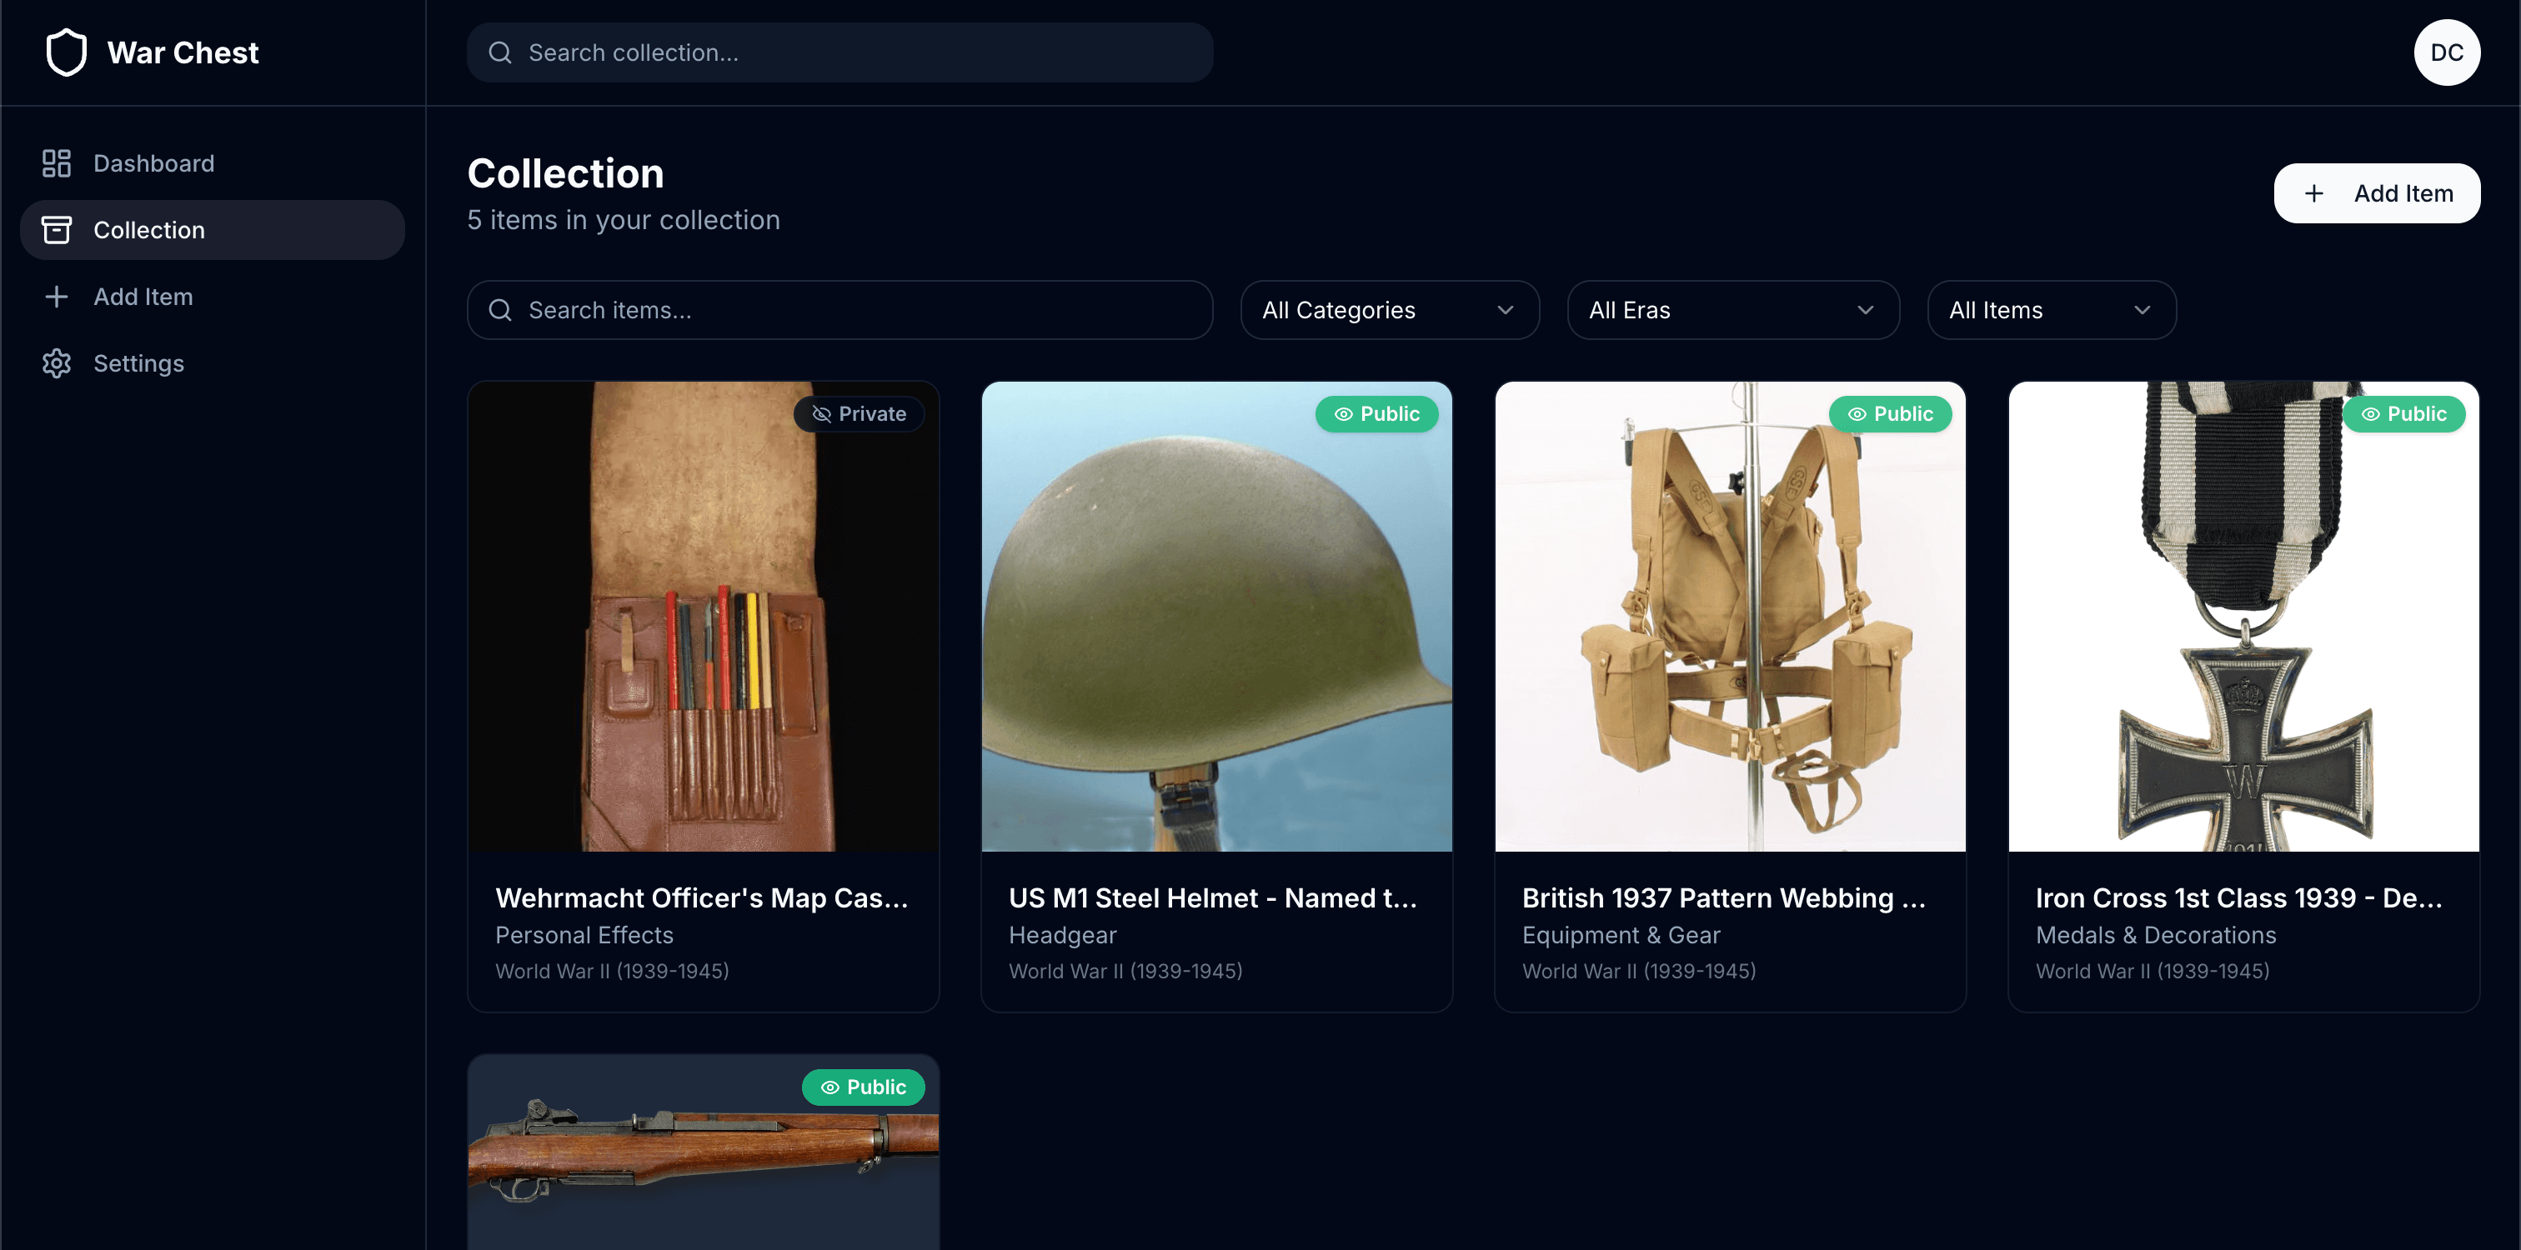The height and width of the screenshot is (1250, 2521).
Task: Navigate to Dashboard in the sidebar
Action: pyautogui.click(x=153, y=162)
